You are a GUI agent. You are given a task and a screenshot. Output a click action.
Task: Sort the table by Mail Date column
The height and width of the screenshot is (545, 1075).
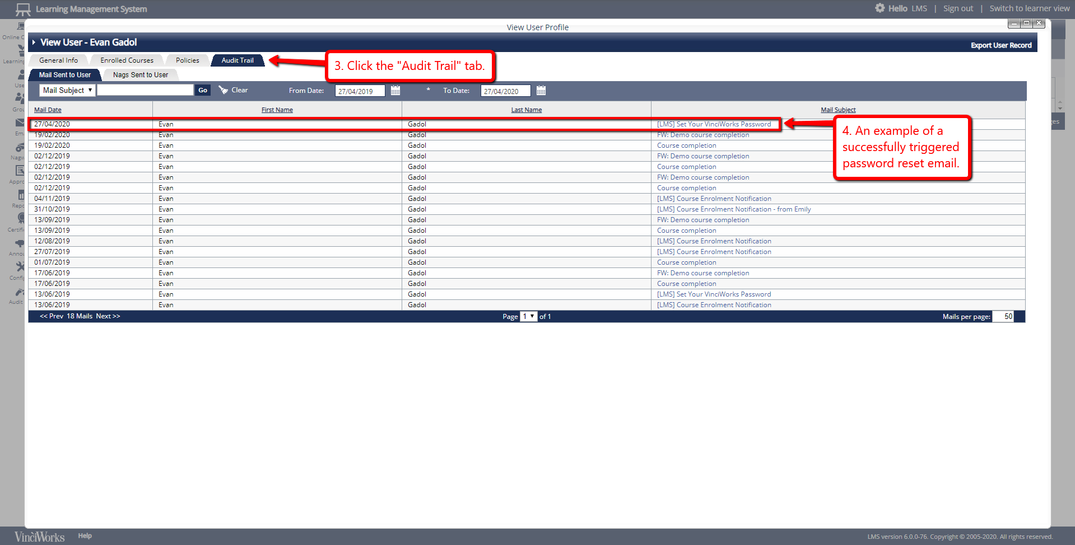pos(48,110)
